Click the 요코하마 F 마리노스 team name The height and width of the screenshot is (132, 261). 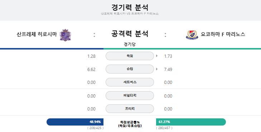click(x=223, y=34)
